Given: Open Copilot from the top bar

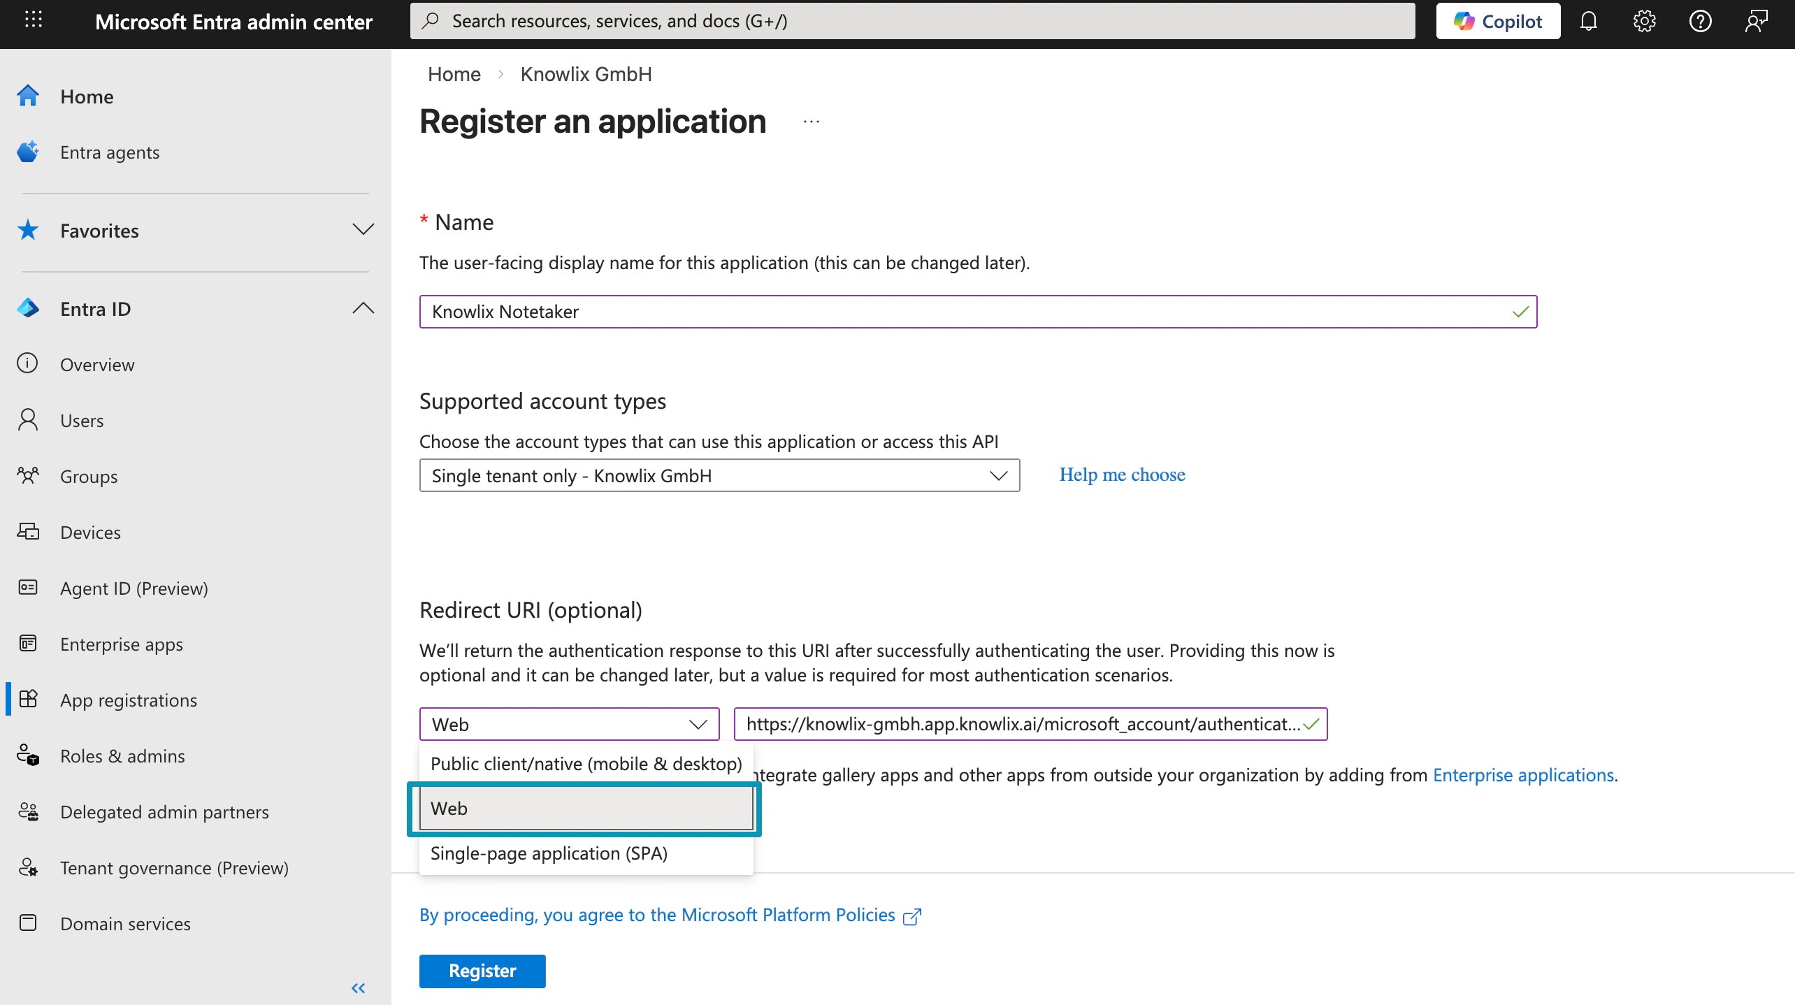Looking at the screenshot, I should (x=1497, y=20).
